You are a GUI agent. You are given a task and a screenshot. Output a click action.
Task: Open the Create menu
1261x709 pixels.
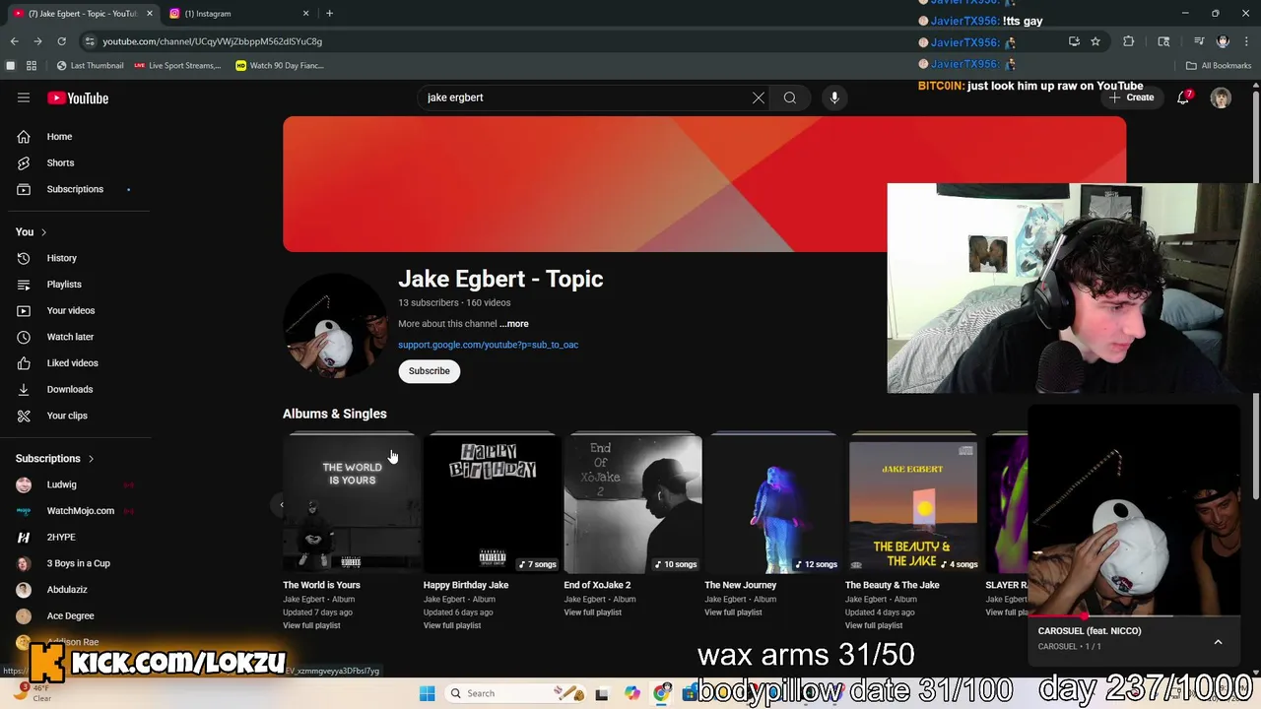[x=1132, y=97]
